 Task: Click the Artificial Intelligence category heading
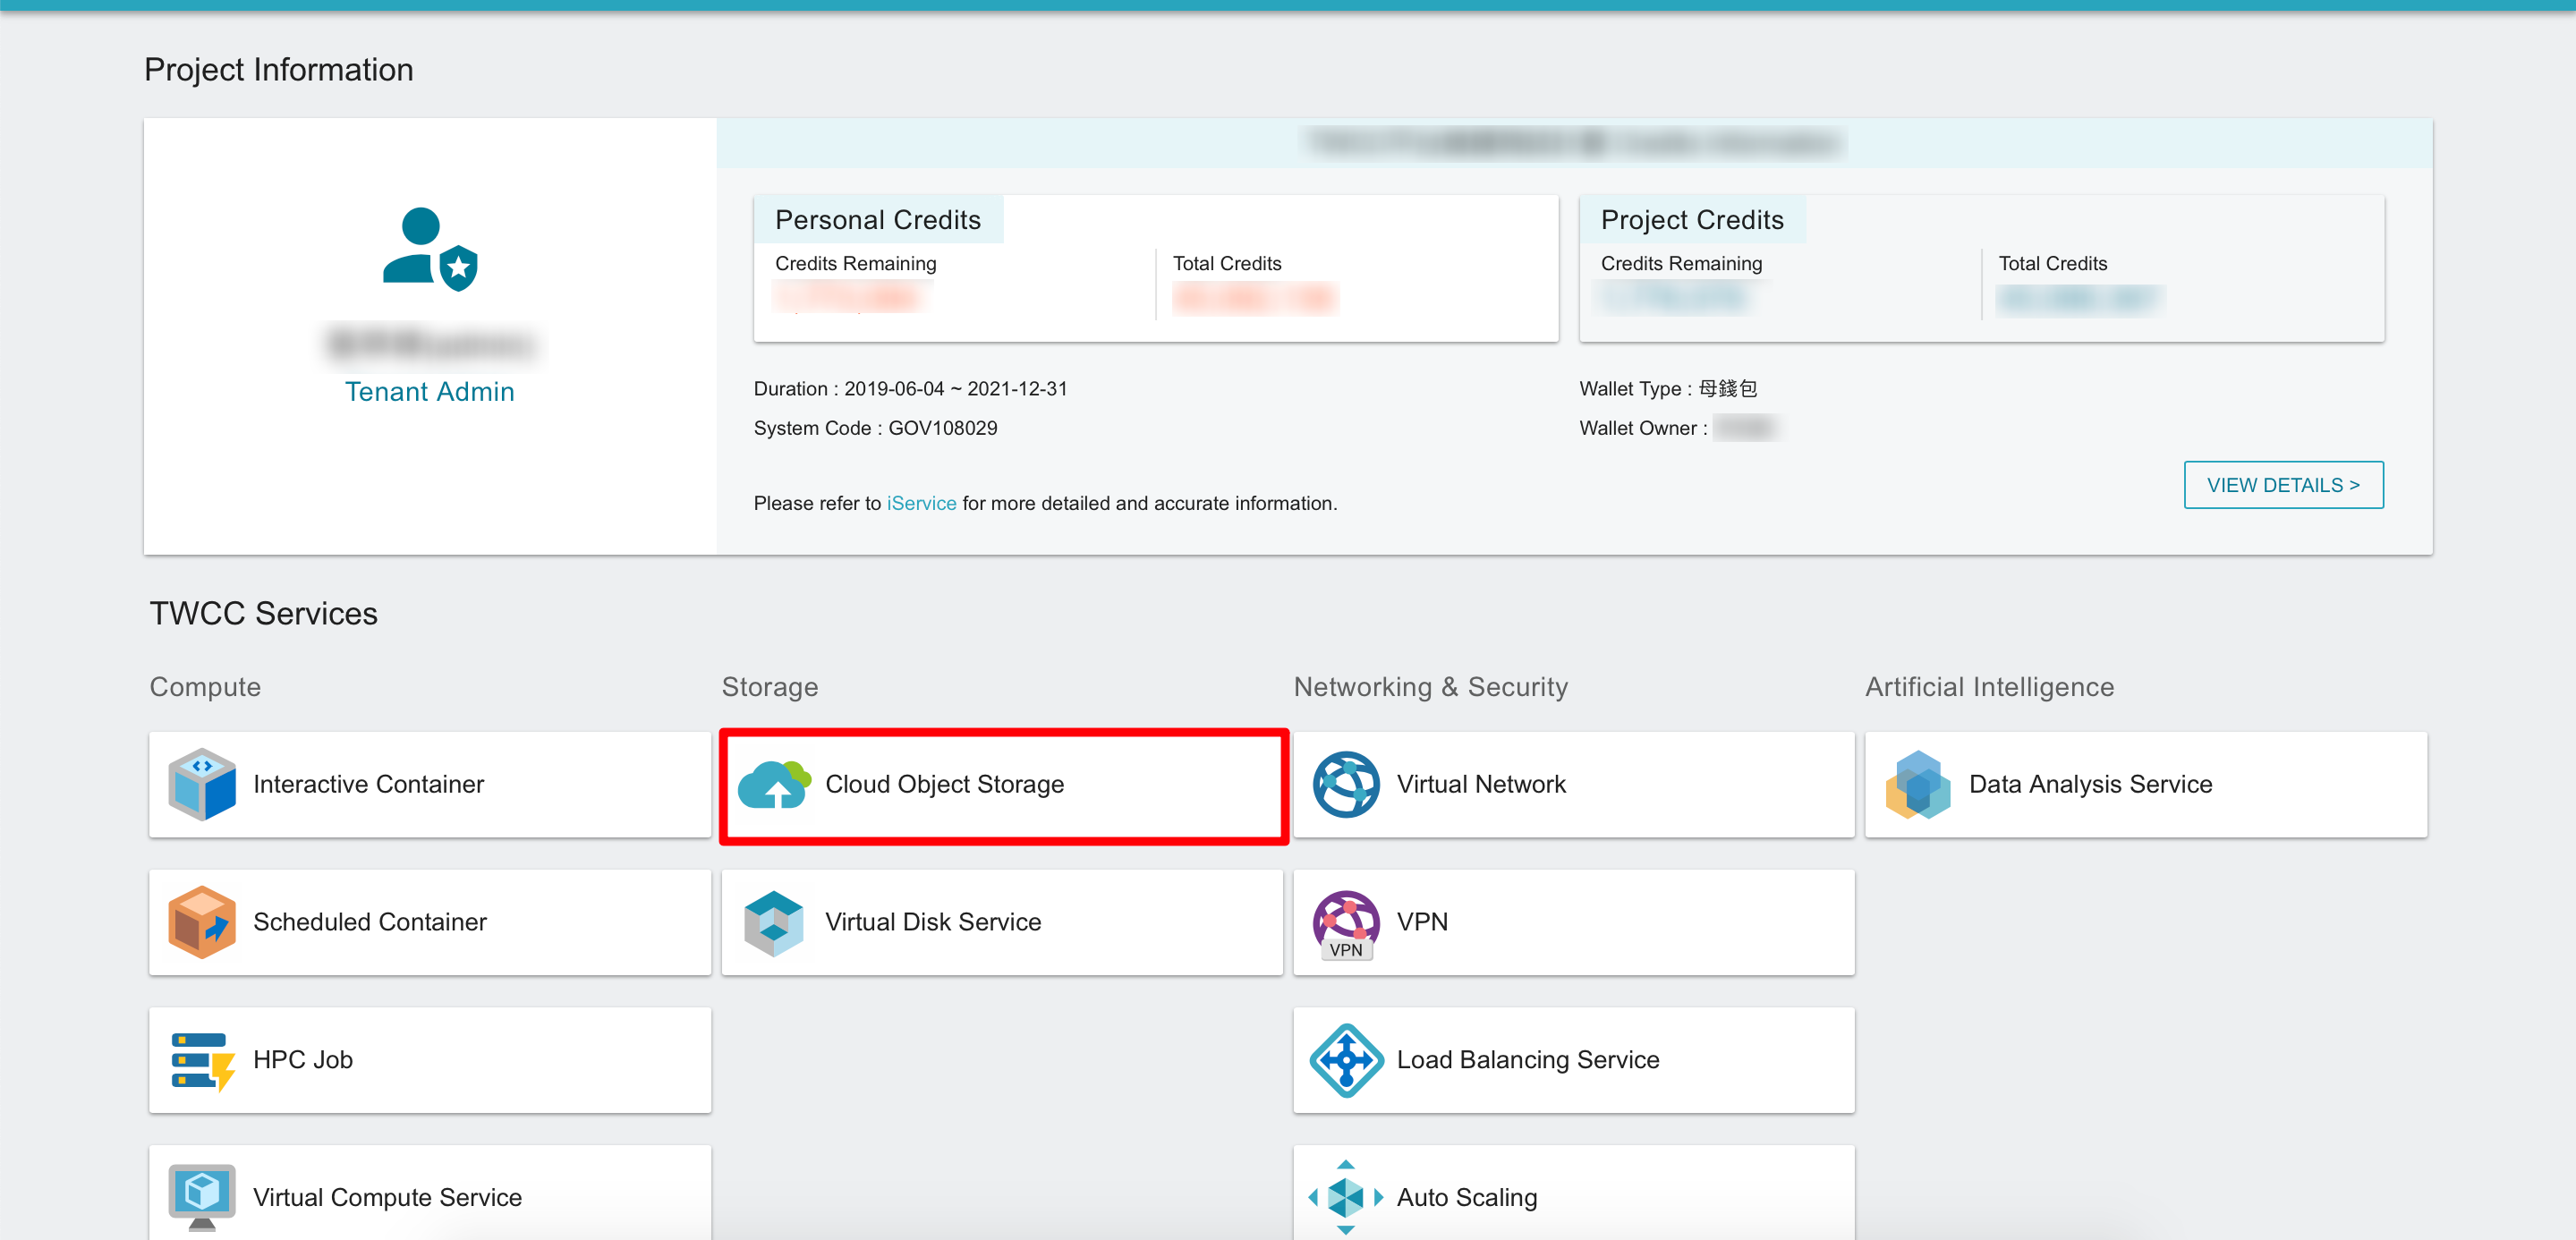click(1990, 687)
